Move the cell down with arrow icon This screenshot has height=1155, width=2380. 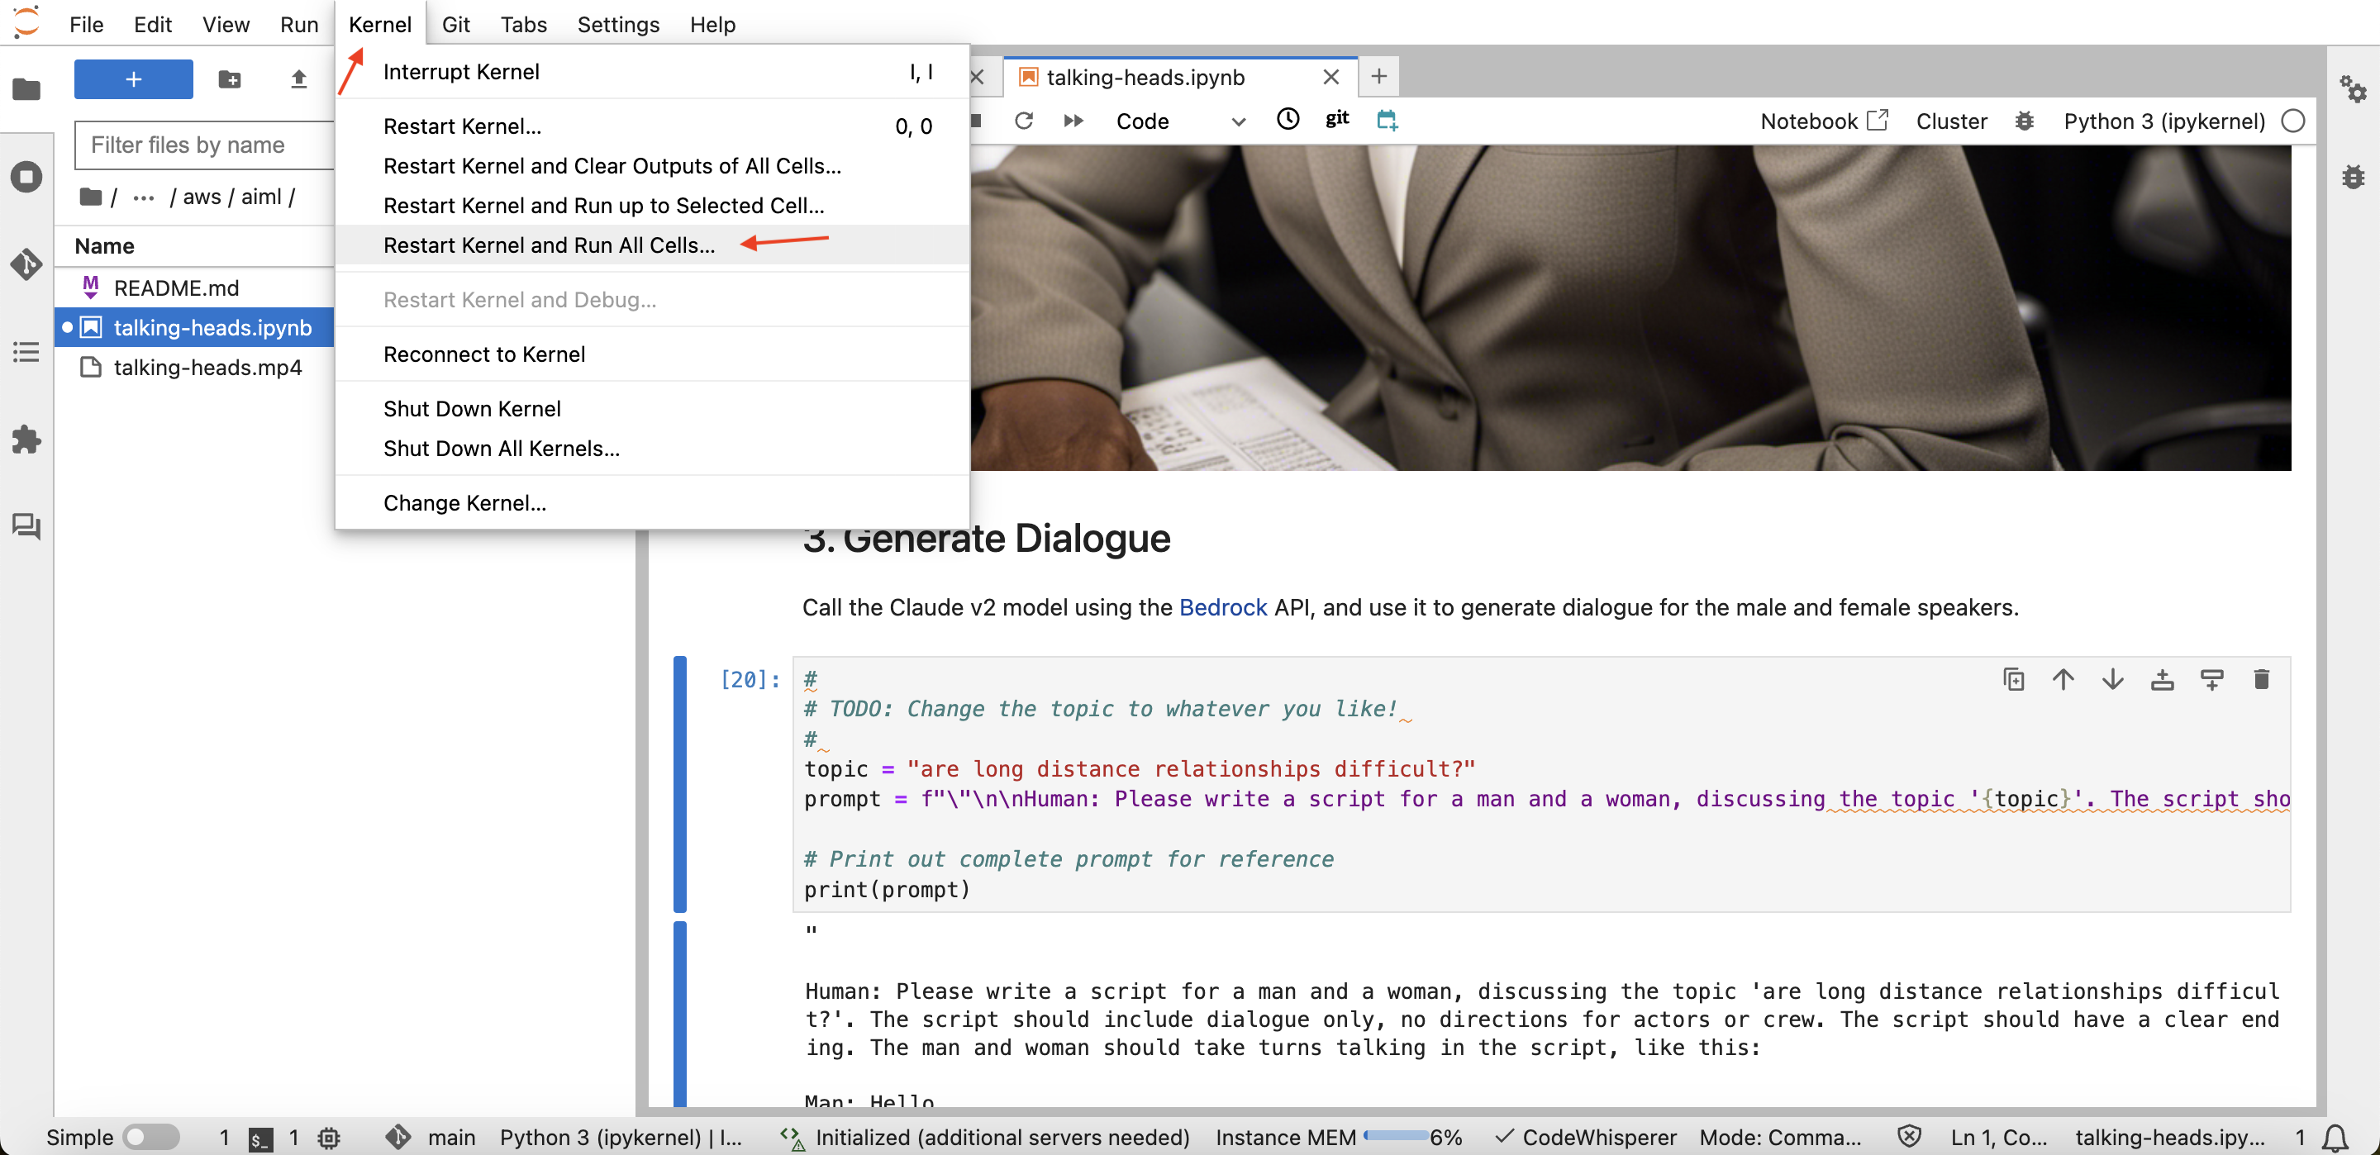2112,680
